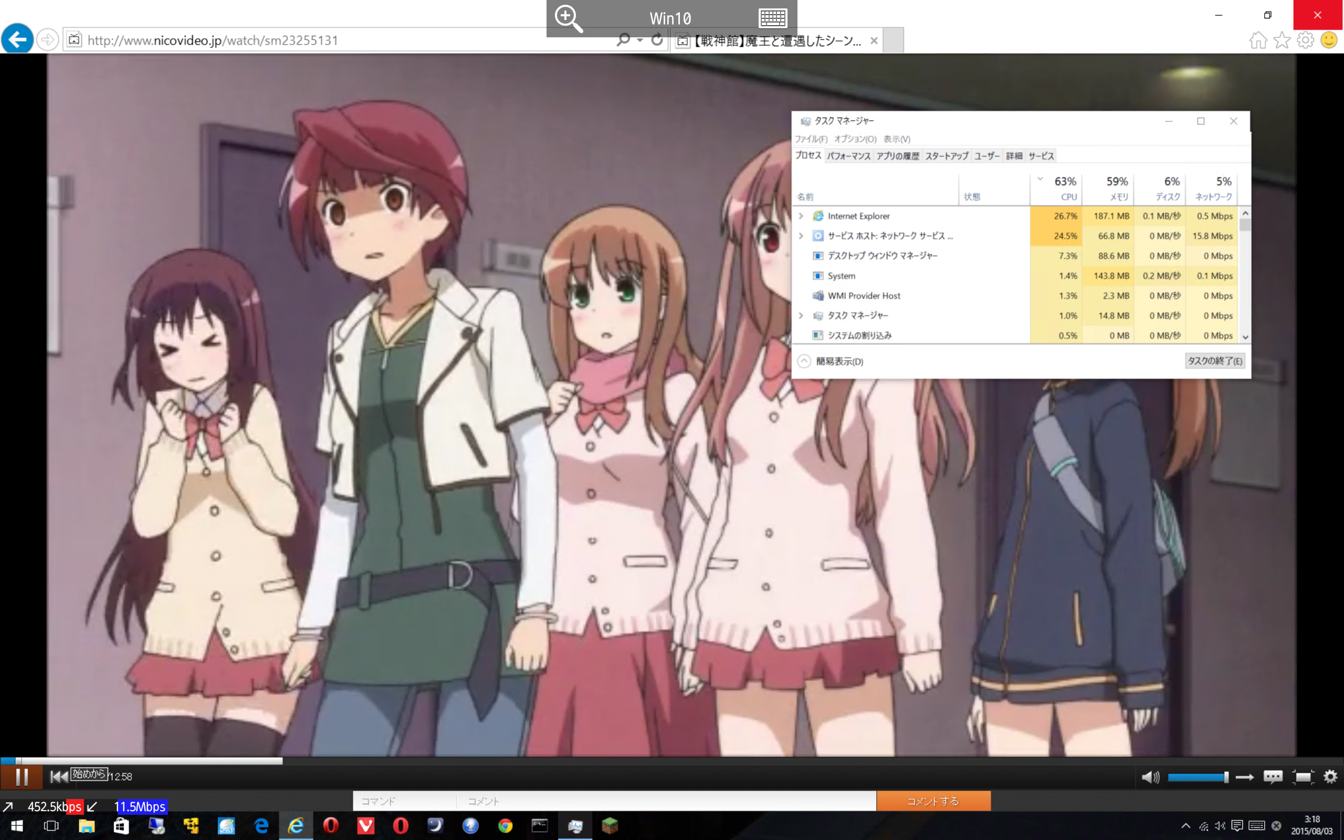Mute the player volume speaker icon
The width and height of the screenshot is (1344, 840).
point(1150,776)
